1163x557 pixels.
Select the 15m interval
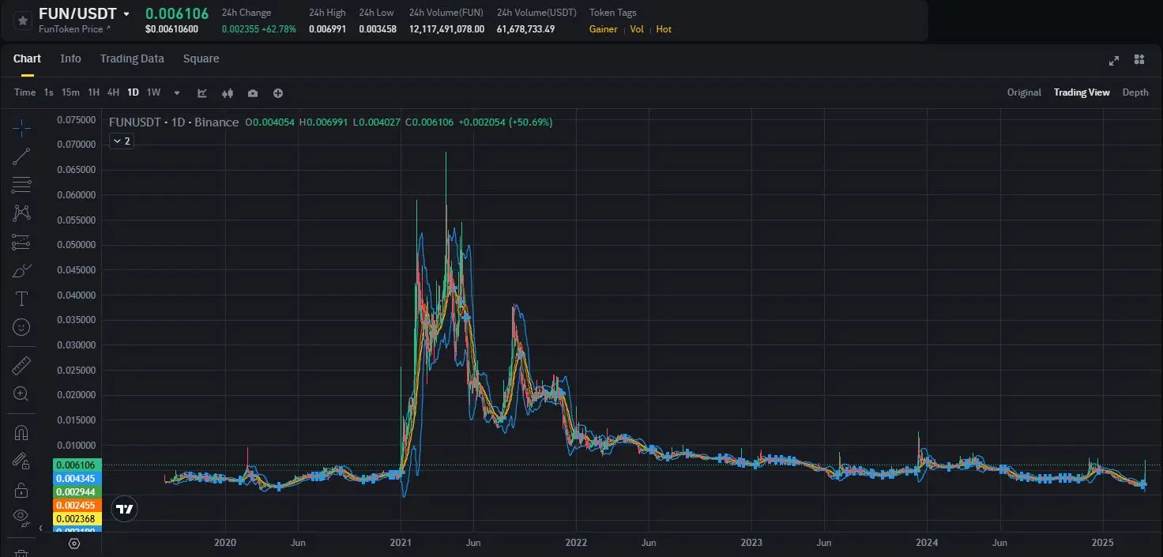pos(70,92)
